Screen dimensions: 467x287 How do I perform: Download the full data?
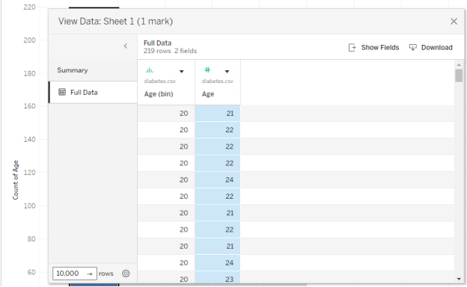coord(430,48)
